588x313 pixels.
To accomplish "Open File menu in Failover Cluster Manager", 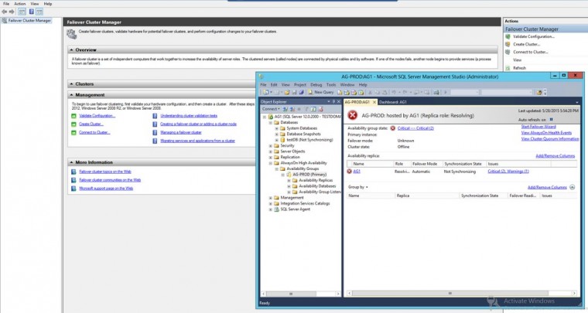I will click(x=6, y=4).
